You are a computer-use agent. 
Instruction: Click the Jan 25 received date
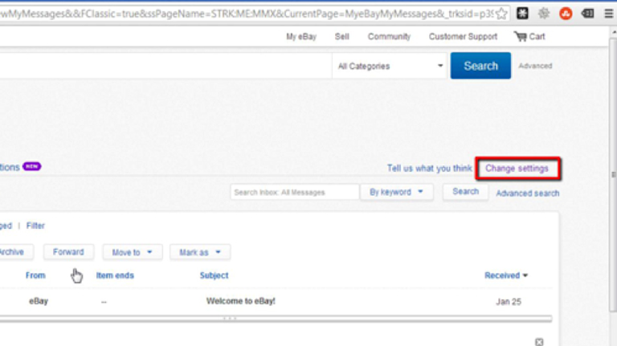pos(509,302)
